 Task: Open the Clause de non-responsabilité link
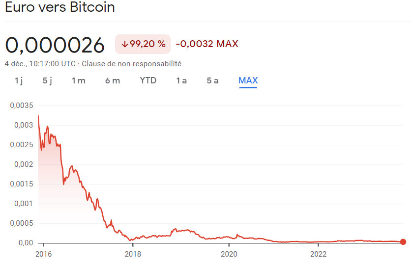132,64
